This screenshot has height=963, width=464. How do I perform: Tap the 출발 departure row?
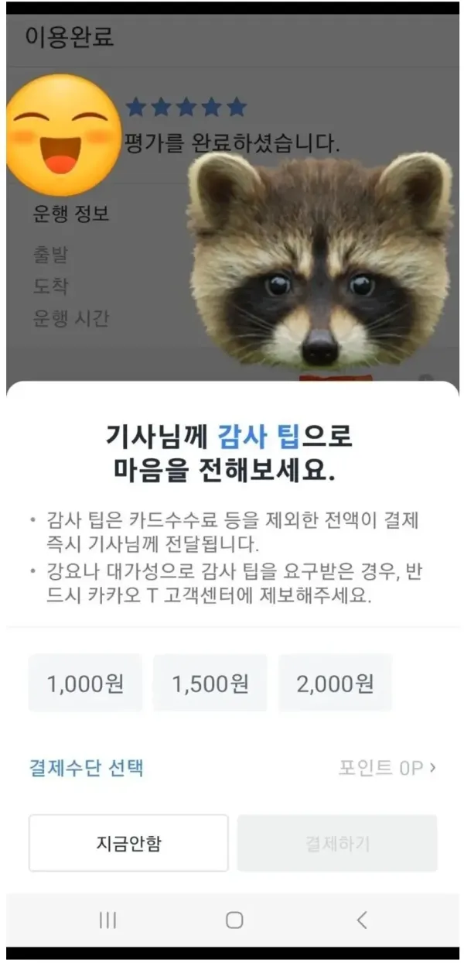pyautogui.click(x=50, y=253)
